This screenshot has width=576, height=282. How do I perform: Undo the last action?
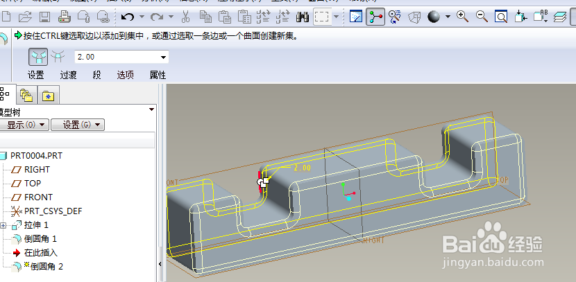[x=128, y=17]
